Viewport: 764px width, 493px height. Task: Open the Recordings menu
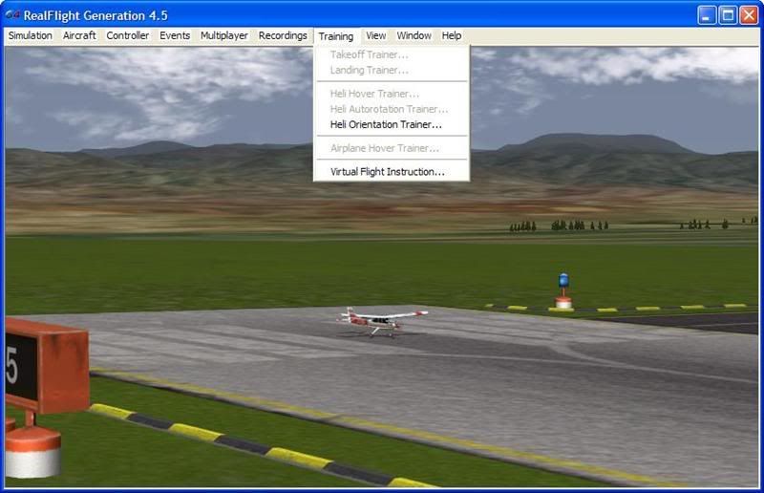tap(283, 35)
